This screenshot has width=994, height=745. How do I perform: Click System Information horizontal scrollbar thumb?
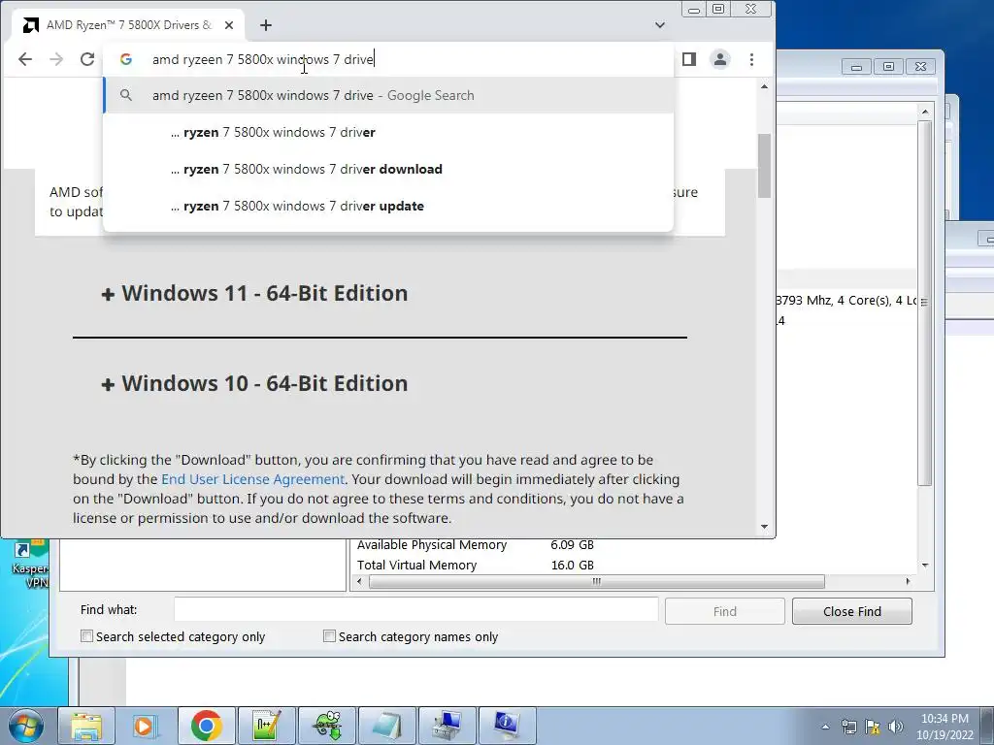point(597,582)
